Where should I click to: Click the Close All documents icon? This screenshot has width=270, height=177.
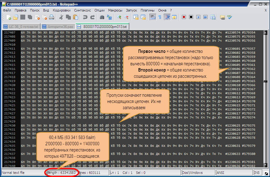click(x=45, y=17)
